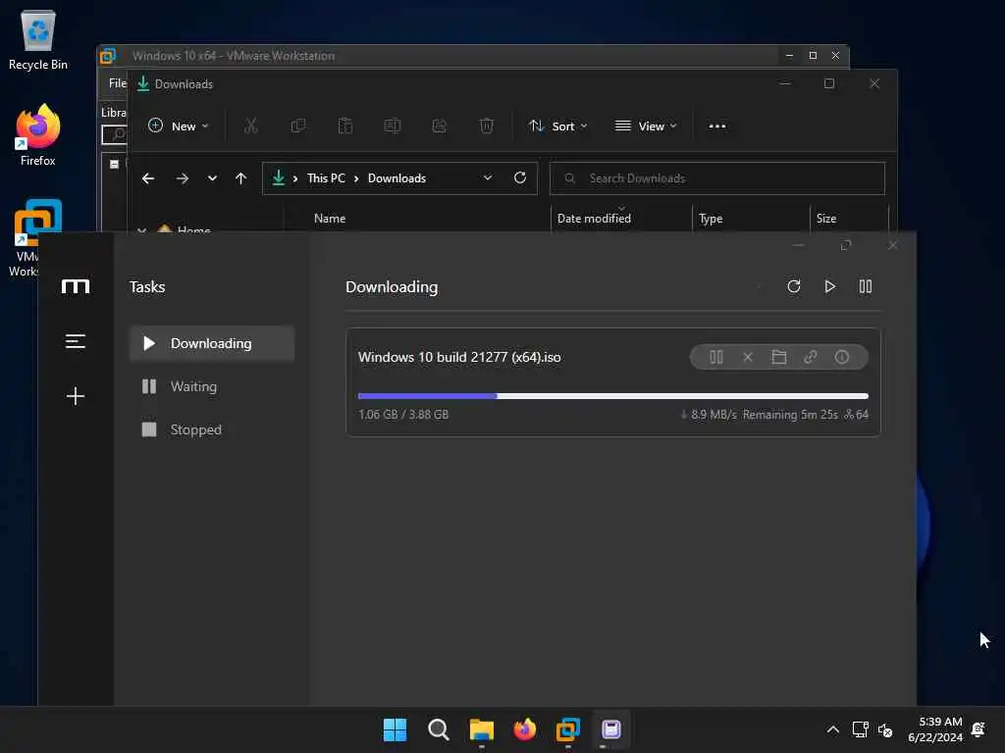Refresh the Downloads folder
The width and height of the screenshot is (1005, 753).
(x=520, y=177)
